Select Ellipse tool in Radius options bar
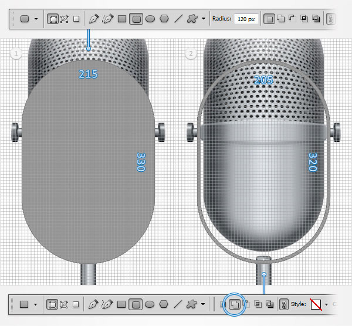Viewport: 352px width, 326px height. pyautogui.click(x=150, y=19)
